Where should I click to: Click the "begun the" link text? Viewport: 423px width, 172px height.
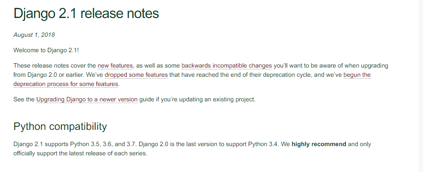[x=357, y=75]
